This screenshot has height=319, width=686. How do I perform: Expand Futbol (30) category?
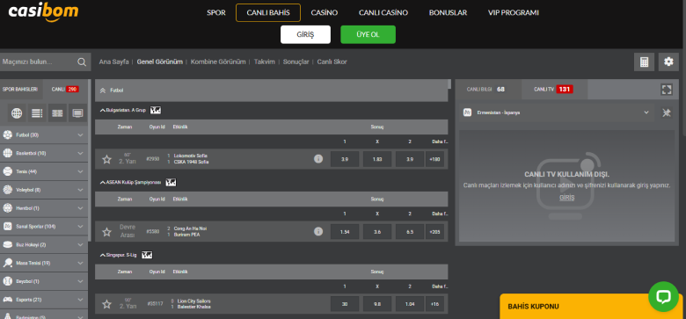44,135
